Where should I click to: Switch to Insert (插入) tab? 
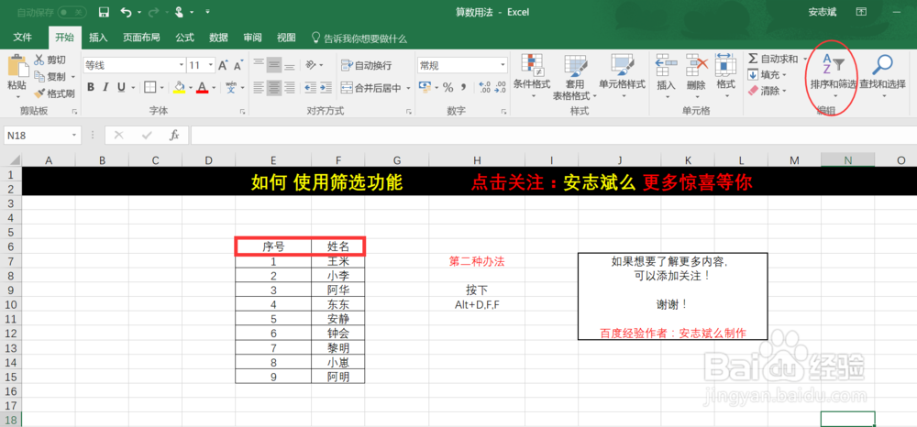98,38
